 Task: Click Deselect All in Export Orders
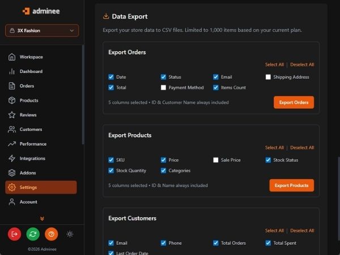pyautogui.click(x=302, y=65)
